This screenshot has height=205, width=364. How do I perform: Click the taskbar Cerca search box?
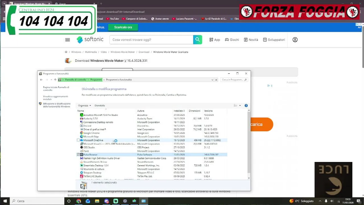tap(37, 201)
